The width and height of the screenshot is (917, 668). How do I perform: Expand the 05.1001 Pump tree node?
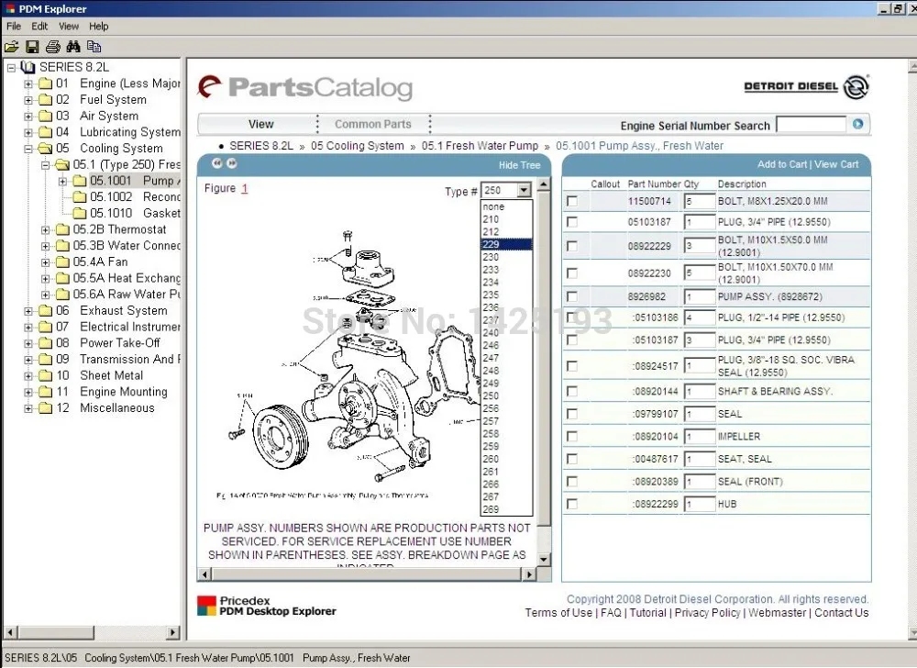62,182
